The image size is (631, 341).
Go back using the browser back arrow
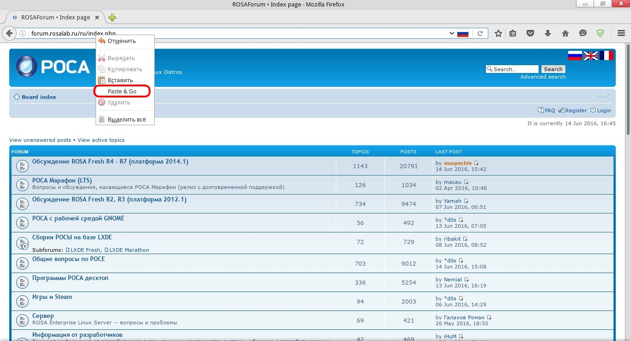click(9, 33)
